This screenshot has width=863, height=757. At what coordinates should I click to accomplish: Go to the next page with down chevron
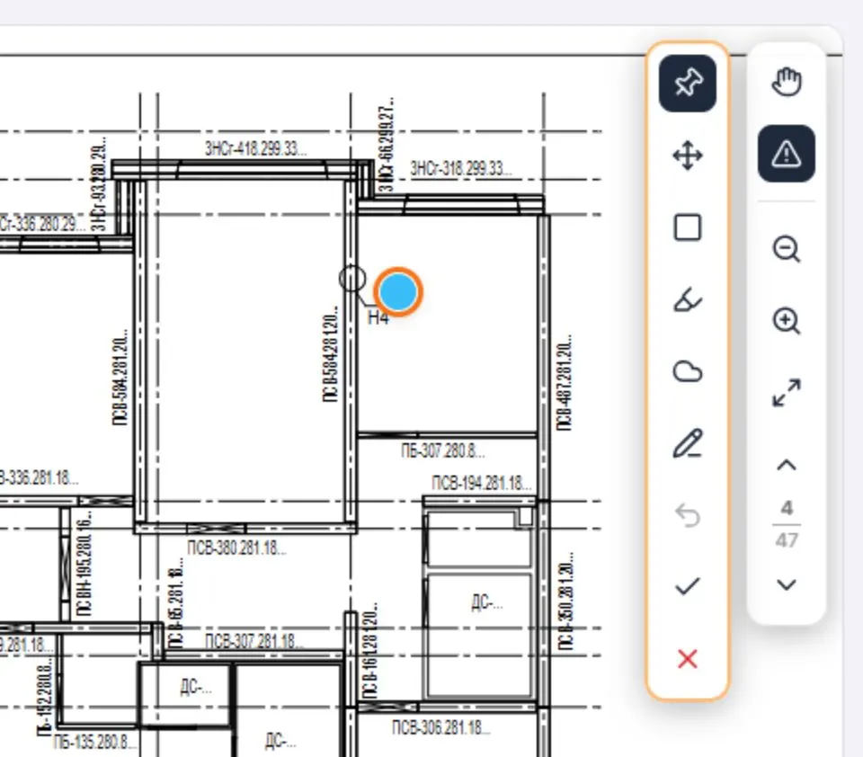click(x=787, y=584)
